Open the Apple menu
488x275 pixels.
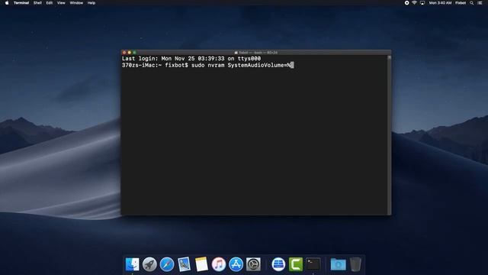(x=7, y=3)
